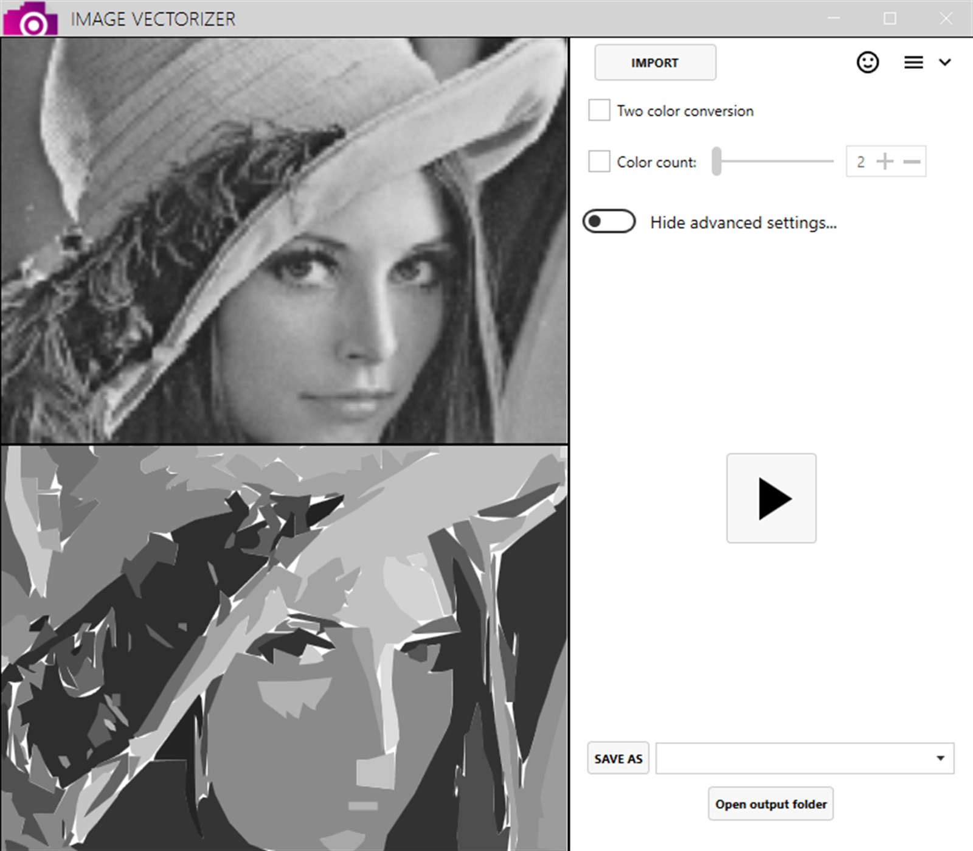Close the Image Vectorizer window

(946, 18)
